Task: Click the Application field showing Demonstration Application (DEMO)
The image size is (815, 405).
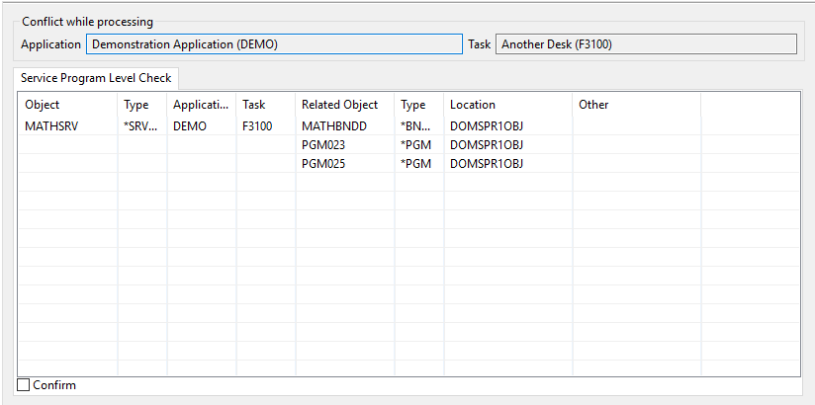Action: pos(274,44)
